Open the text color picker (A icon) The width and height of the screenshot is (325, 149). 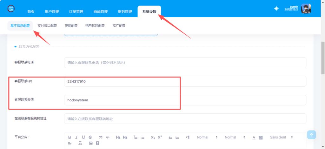254,137
